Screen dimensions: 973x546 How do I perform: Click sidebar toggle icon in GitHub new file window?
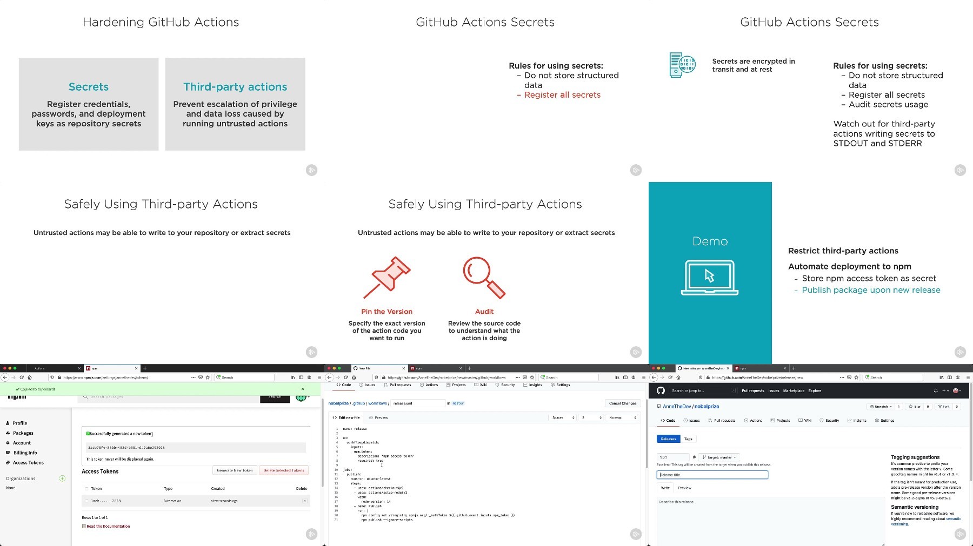pyautogui.click(x=625, y=378)
